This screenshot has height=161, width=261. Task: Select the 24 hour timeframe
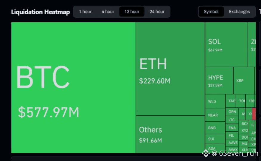(157, 12)
